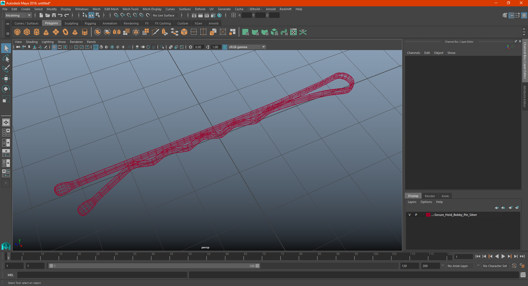Switch to four view layout
This screenshot has height=286, width=528.
[6, 133]
